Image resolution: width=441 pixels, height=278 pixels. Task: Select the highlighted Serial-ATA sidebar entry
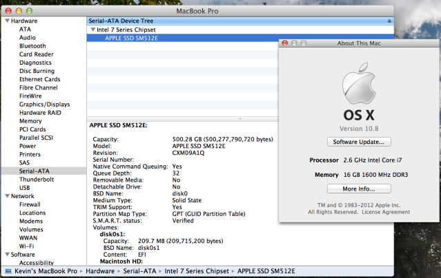point(43,171)
